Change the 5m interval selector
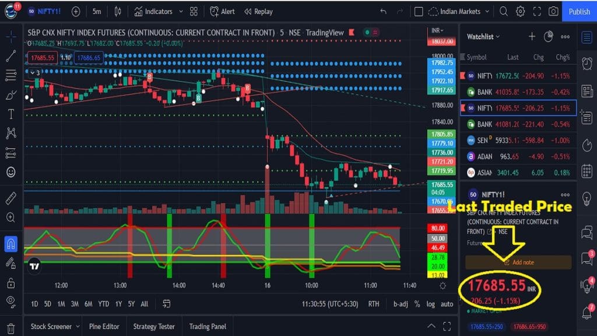 pyautogui.click(x=97, y=12)
